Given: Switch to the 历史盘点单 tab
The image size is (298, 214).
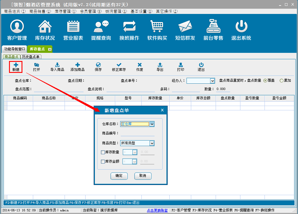Looking at the screenshot, I should 31,57.
